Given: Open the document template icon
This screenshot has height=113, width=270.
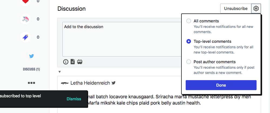Looking at the screenshot, I should pos(73,62).
